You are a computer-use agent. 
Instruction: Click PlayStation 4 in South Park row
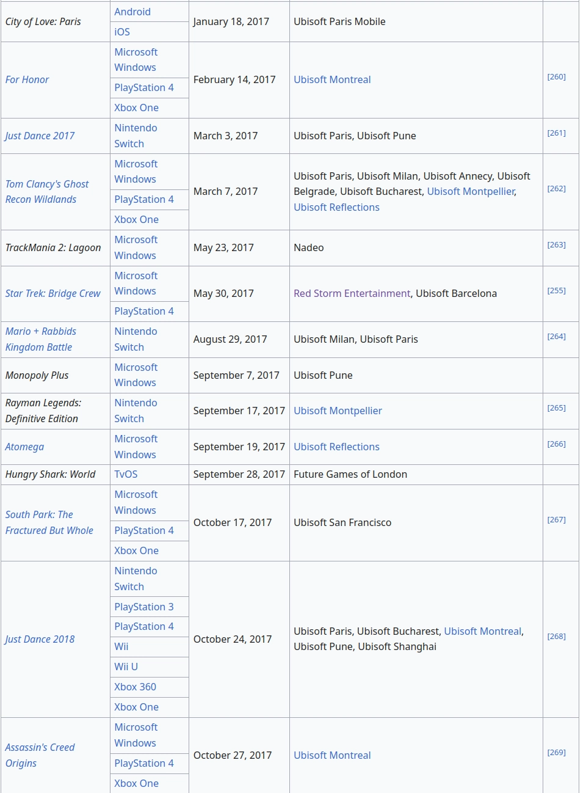coord(144,530)
